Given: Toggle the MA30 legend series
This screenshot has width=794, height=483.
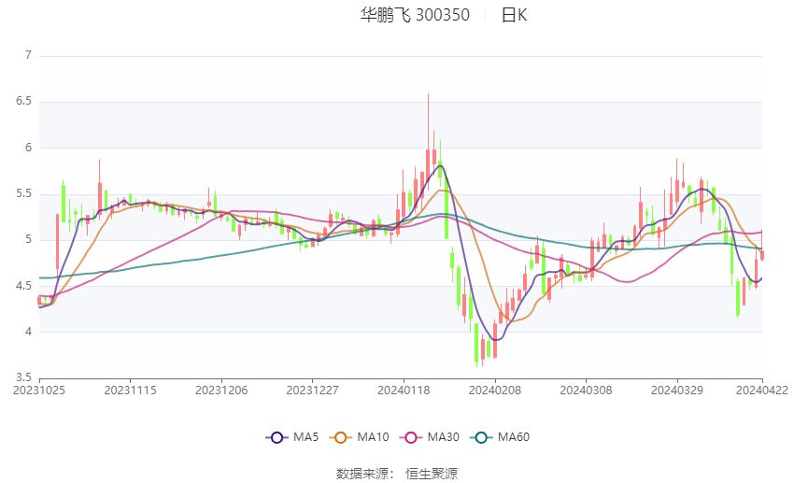Looking at the screenshot, I should tap(430, 437).
